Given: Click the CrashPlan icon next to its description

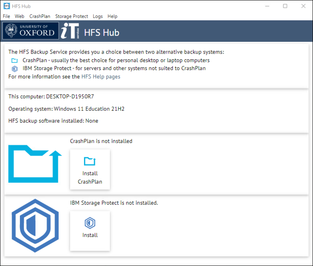Looking at the screenshot, I should [14, 61].
